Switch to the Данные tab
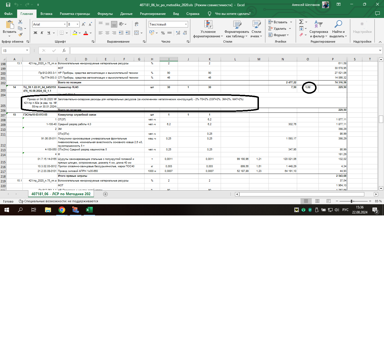This screenshot has width=384, height=340. (126, 14)
